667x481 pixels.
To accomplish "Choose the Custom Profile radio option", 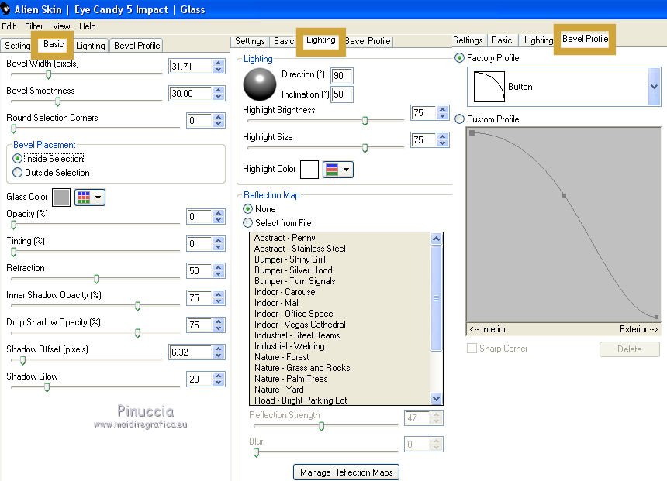I will click(x=460, y=119).
